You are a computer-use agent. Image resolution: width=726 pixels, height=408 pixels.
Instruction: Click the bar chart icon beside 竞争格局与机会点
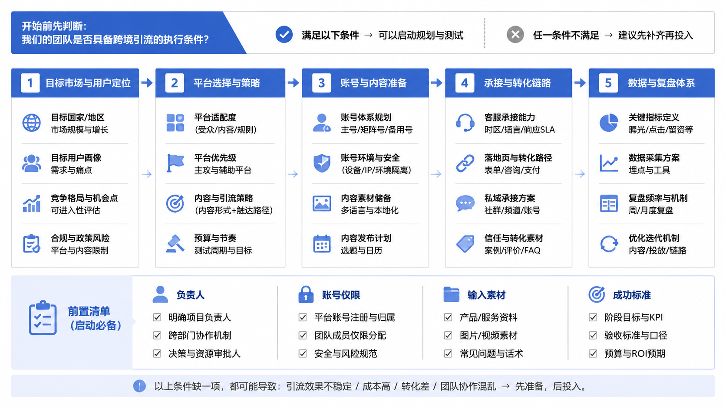coord(32,204)
